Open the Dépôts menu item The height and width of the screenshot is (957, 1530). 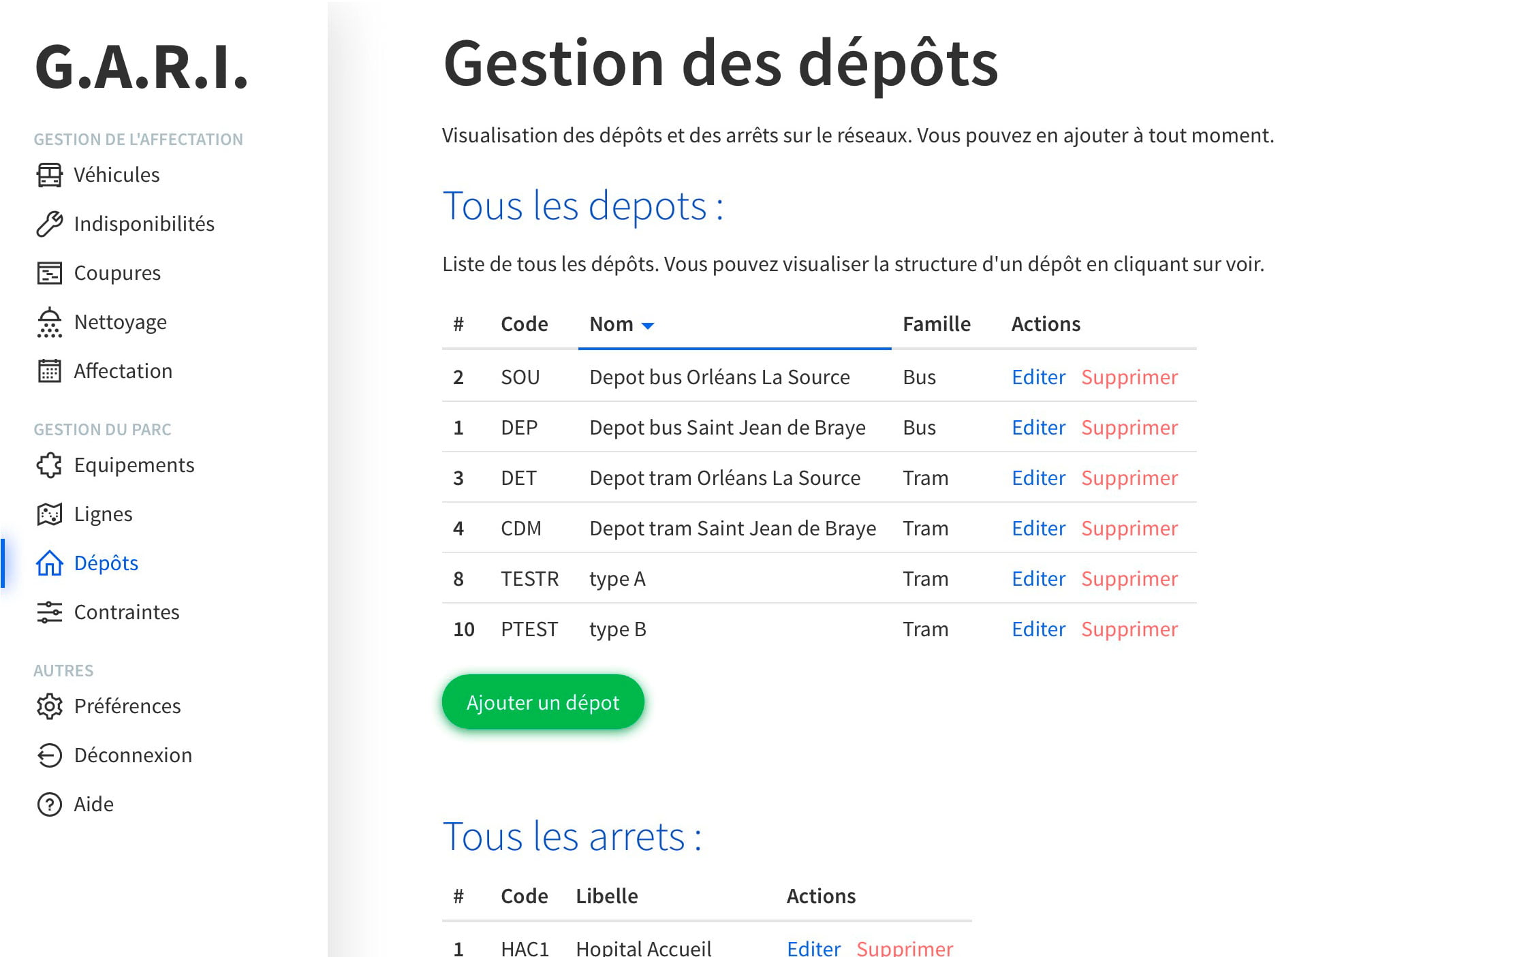click(x=106, y=563)
